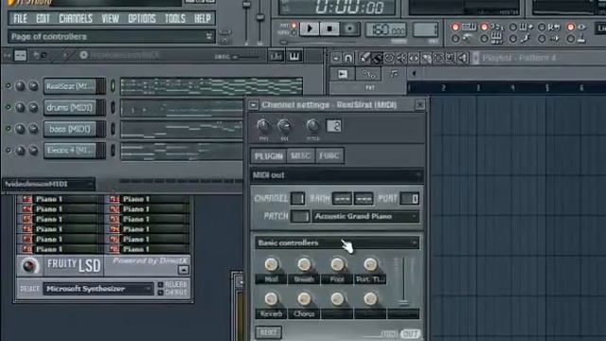The width and height of the screenshot is (606, 341).
Task: Open the playlist options menu arrow
Action: click(x=335, y=58)
